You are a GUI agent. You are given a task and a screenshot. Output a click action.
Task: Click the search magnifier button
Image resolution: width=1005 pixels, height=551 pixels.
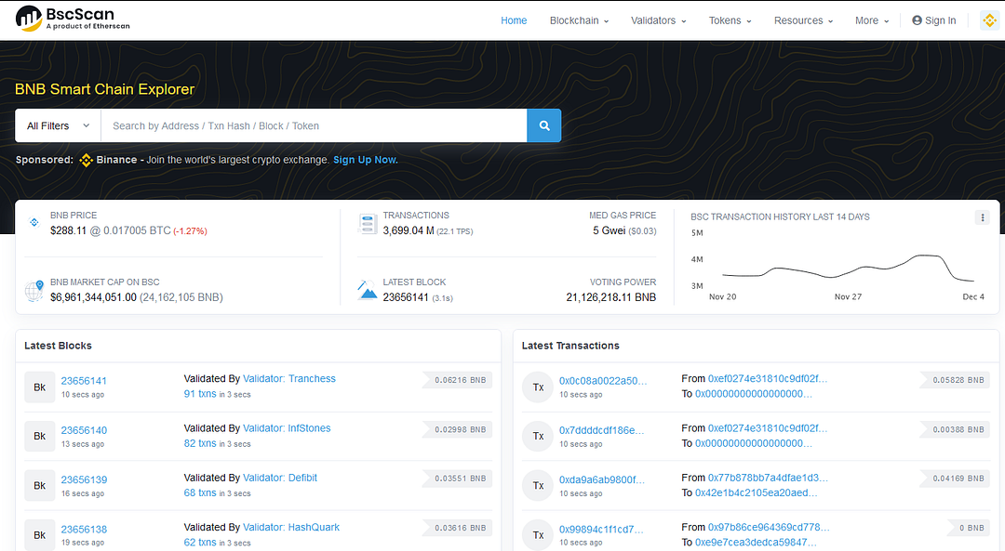543,125
